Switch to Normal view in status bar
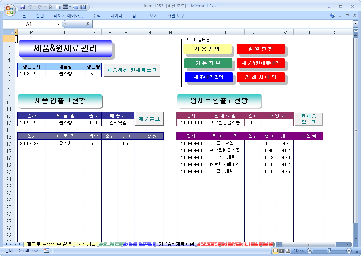The height and width of the screenshot is (256, 361). 275,250
